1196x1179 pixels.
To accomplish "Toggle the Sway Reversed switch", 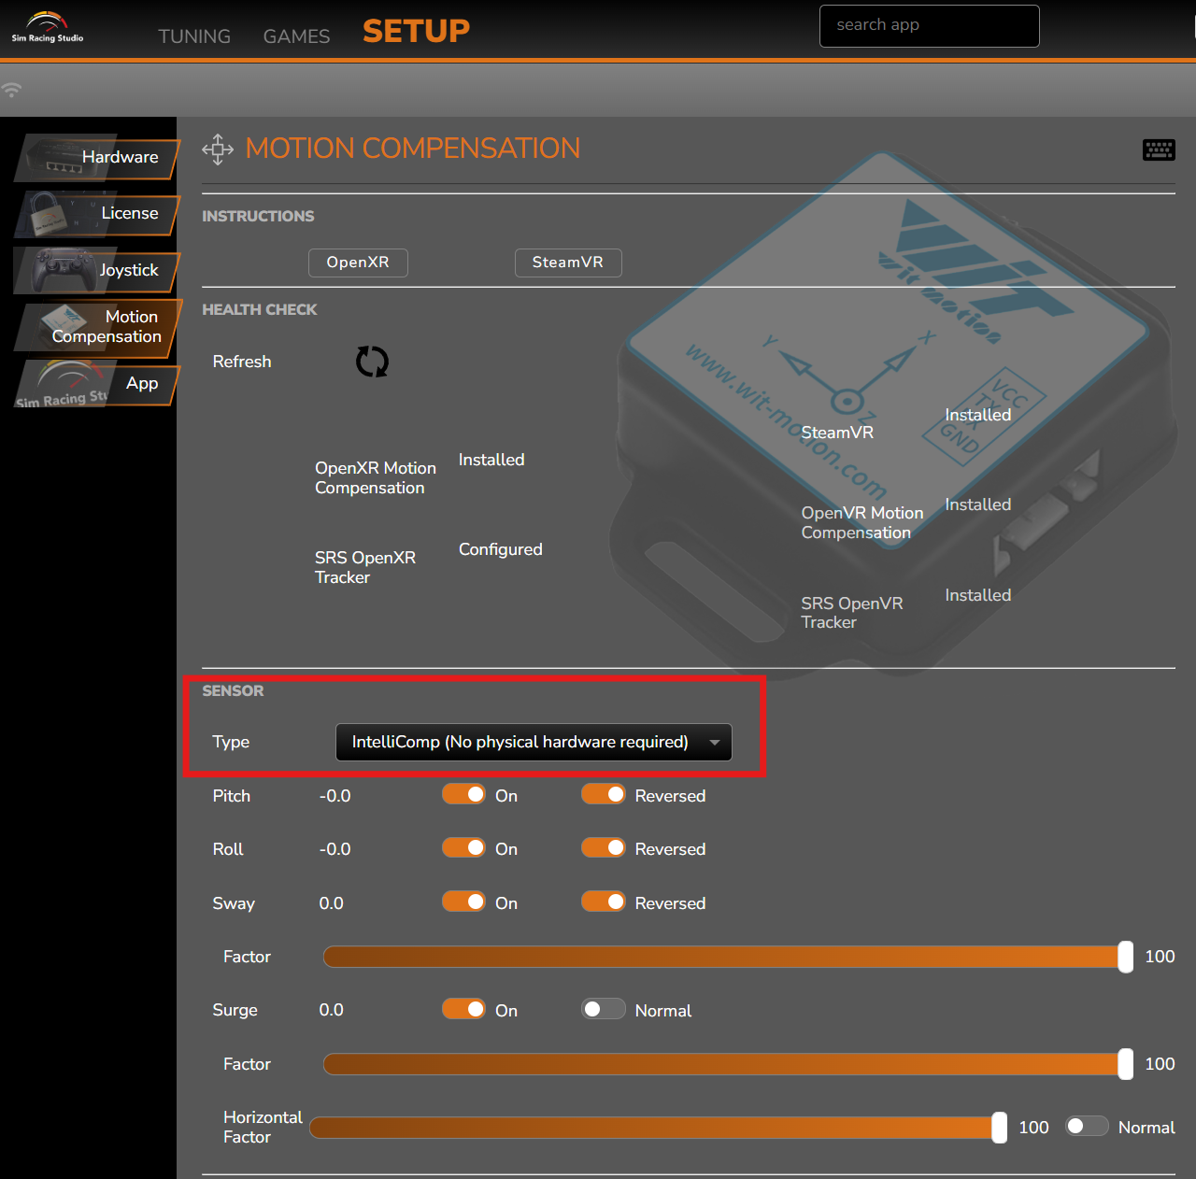I will pyautogui.click(x=604, y=902).
